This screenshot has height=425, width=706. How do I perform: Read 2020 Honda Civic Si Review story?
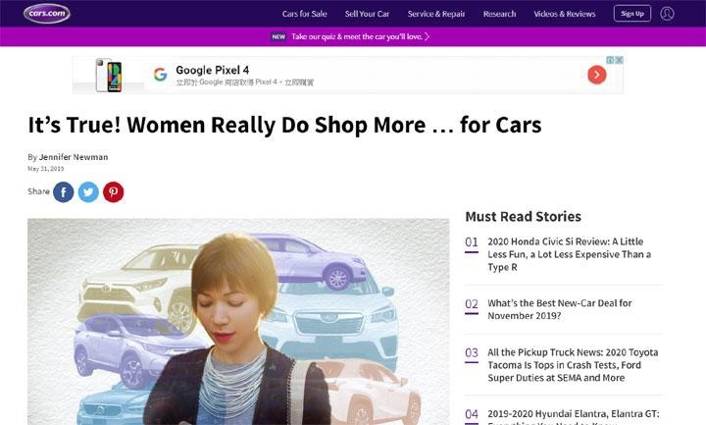point(569,254)
